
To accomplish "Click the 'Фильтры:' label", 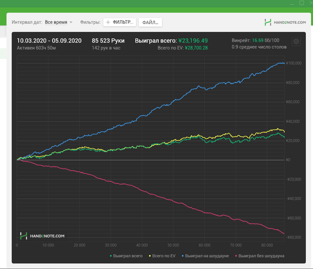I will coord(90,22).
